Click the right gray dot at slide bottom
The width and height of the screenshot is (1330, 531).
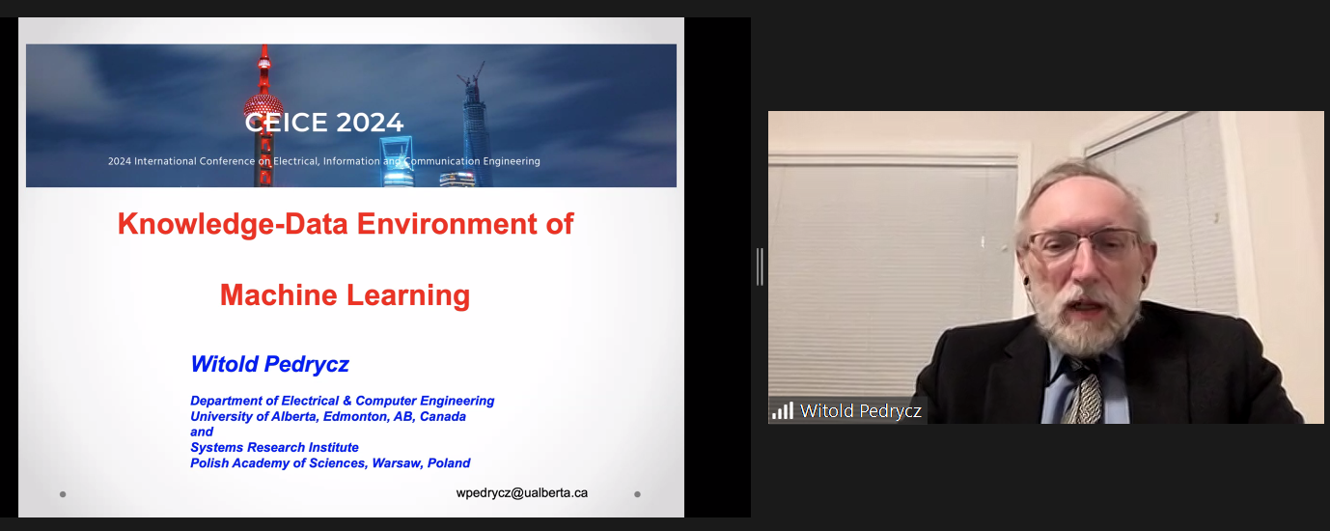[x=637, y=494]
